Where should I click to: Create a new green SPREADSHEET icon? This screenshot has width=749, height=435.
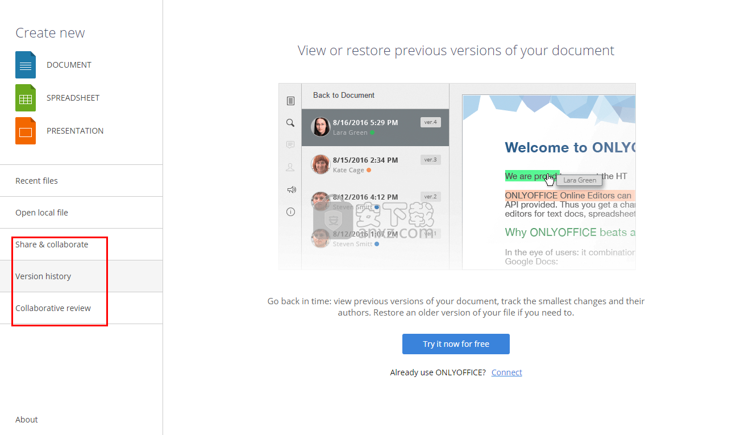tap(26, 98)
